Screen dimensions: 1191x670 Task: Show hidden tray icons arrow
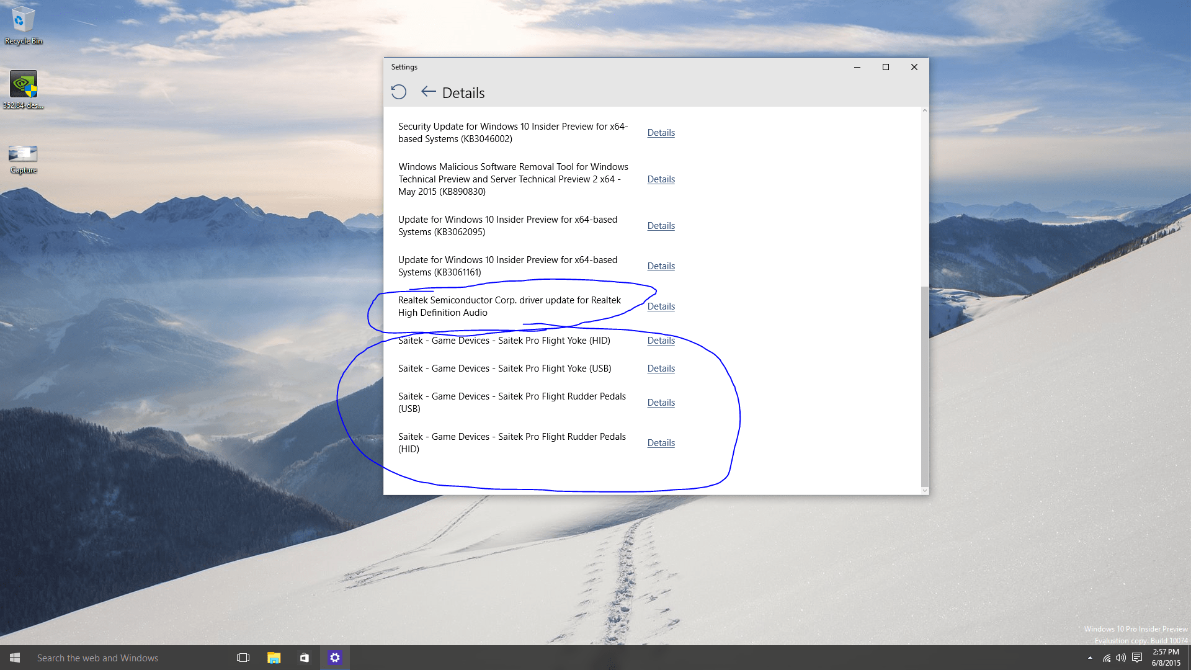coord(1090,658)
